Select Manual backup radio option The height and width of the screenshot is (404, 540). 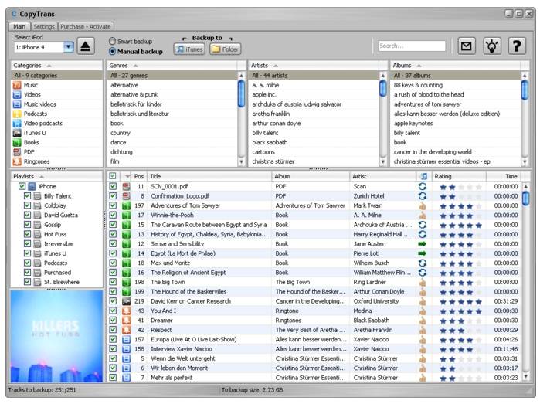coord(112,51)
